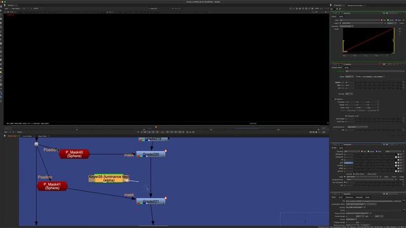Toggle red channel checkbox in Keyer panel
This screenshot has height=228, width=406.
[x=382, y=20]
